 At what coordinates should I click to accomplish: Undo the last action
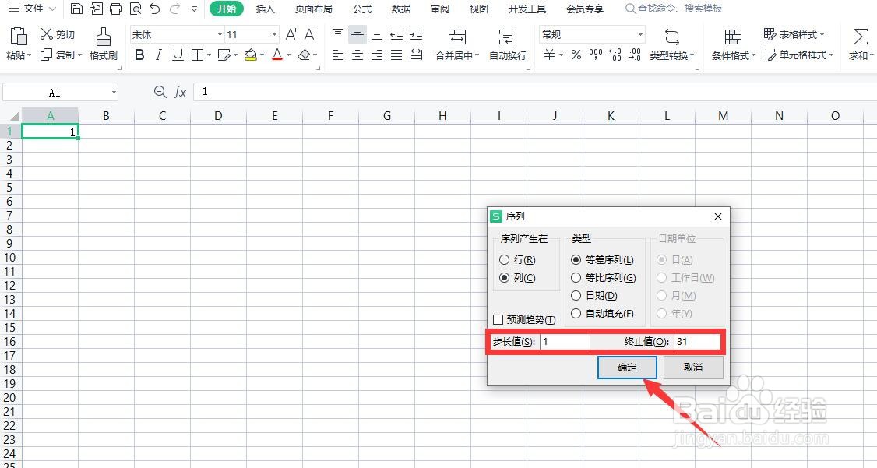pyautogui.click(x=155, y=9)
